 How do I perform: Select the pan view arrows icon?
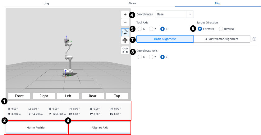pyautogui.click(x=125, y=40)
